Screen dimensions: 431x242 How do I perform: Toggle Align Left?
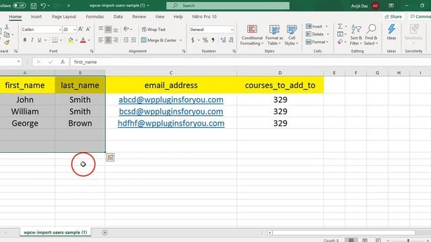pyautogui.click(x=101, y=40)
